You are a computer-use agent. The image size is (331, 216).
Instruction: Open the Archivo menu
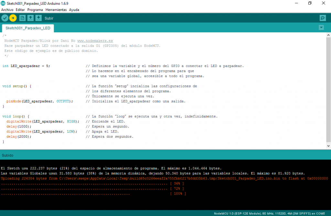point(7,10)
